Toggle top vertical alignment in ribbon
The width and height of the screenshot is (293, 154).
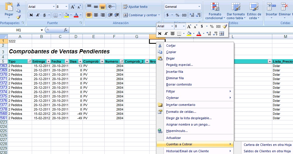(x=89, y=7)
